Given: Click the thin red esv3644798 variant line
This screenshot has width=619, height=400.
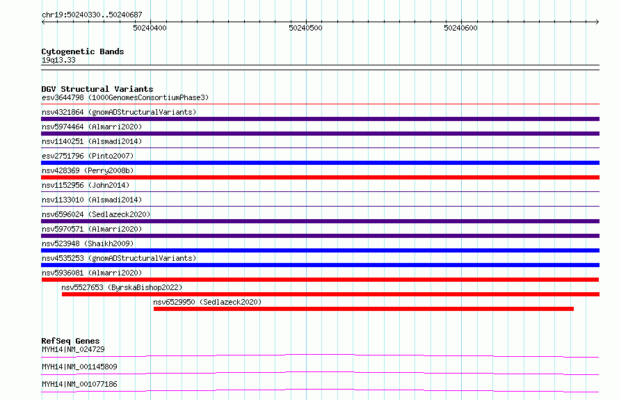Looking at the screenshot, I should [320, 104].
